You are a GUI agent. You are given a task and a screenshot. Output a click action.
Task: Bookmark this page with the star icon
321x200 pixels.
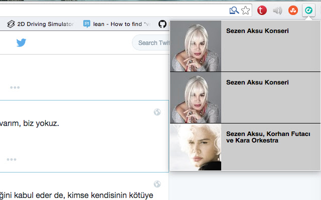pos(245,10)
